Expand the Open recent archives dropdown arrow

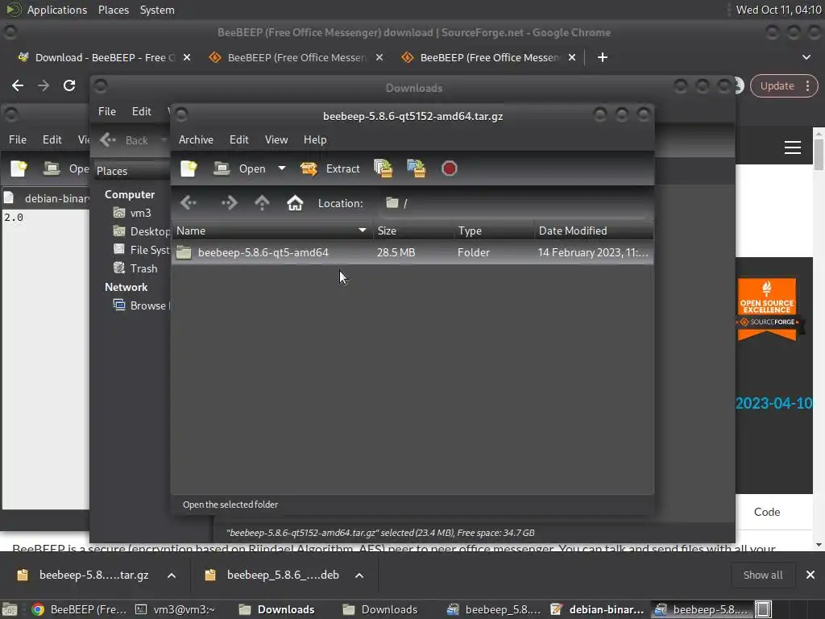[282, 168]
